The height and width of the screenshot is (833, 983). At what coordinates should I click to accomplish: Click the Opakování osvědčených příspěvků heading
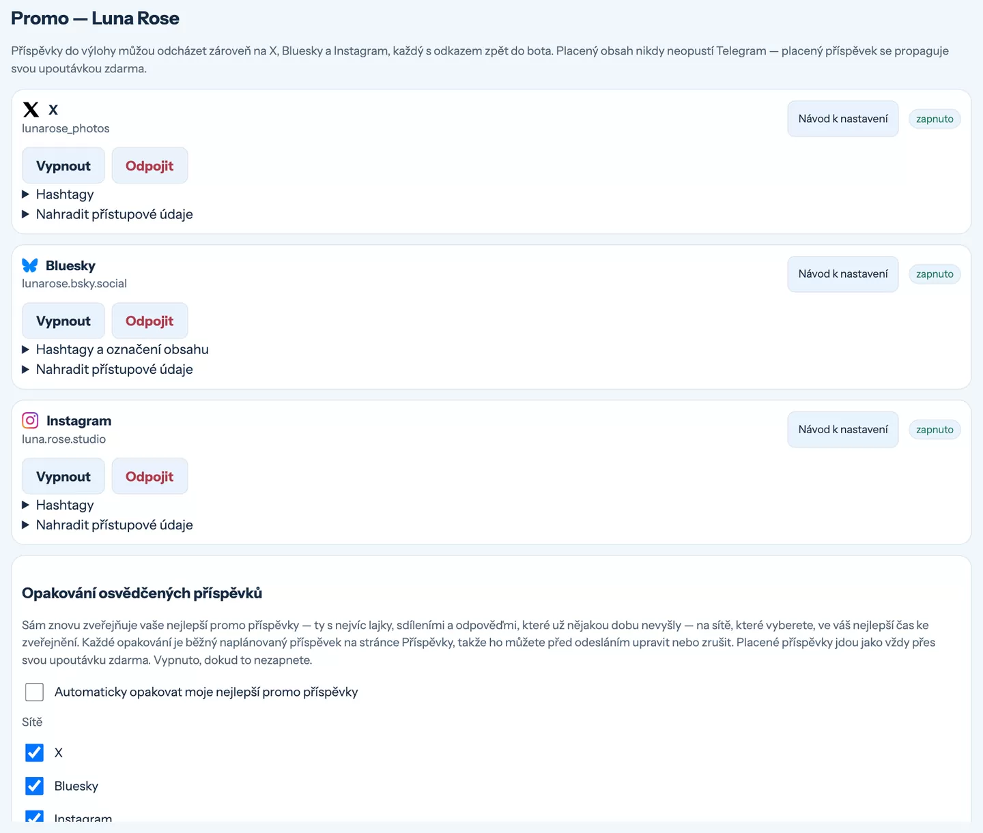click(142, 594)
